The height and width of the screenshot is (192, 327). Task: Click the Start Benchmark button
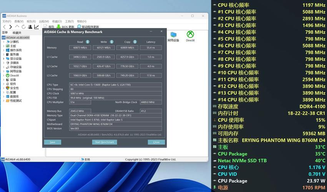click(x=105, y=142)
